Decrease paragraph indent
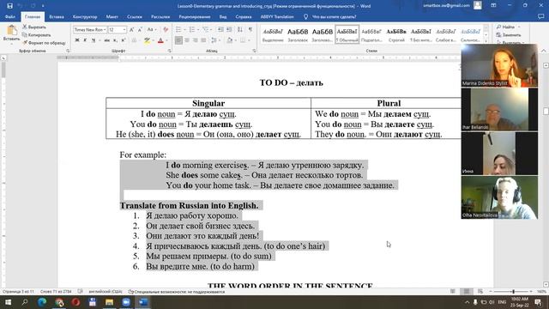The image size is (549, 309). coord(220,30)
